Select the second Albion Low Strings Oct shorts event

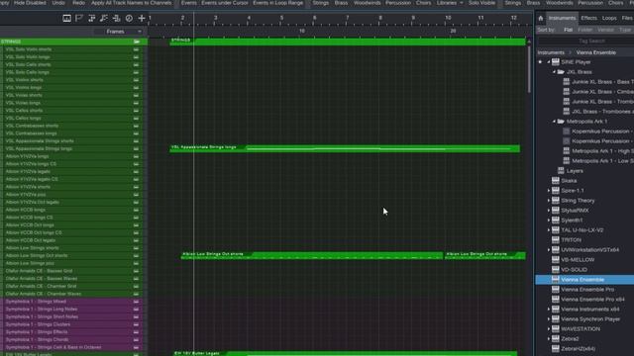tap(485, 255)
